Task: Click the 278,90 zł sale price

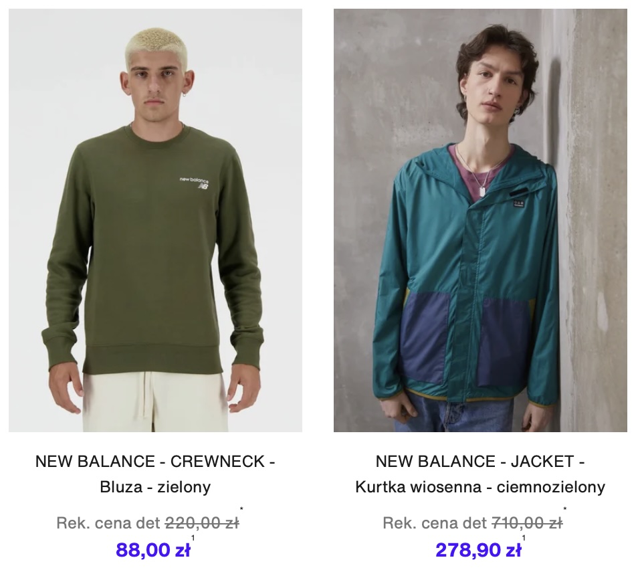Action: click(478, 549)
